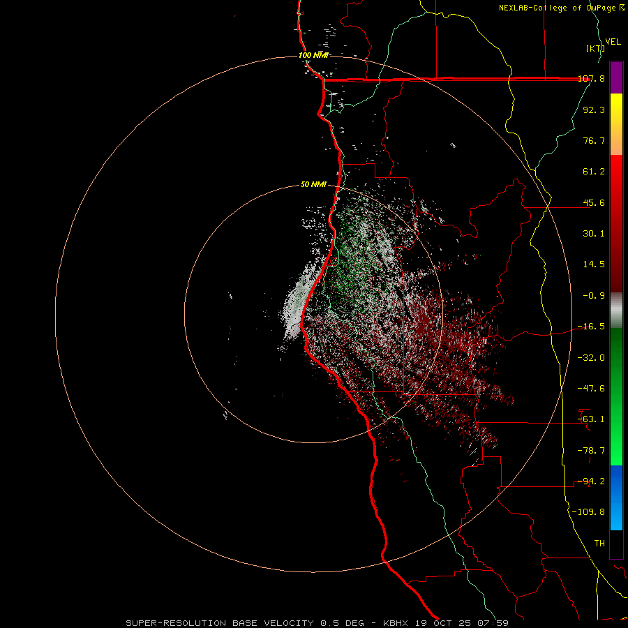Click the -47.6 scale value
This screenshot has height=628, width=628.
(x=591, y=389)
